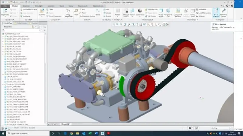Viewport: 243px width, 136px height.
Task: Expand the Get Data group dropdown
Action: pos(29,20)
